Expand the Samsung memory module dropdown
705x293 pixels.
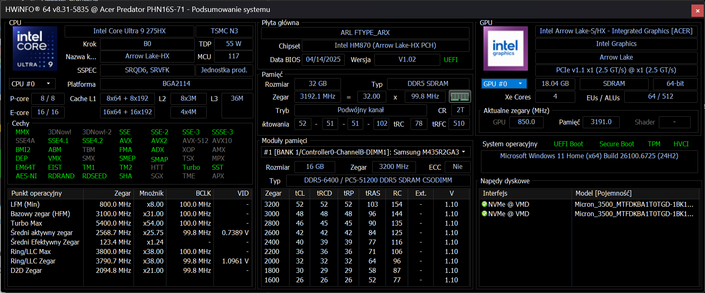(366, 152)
